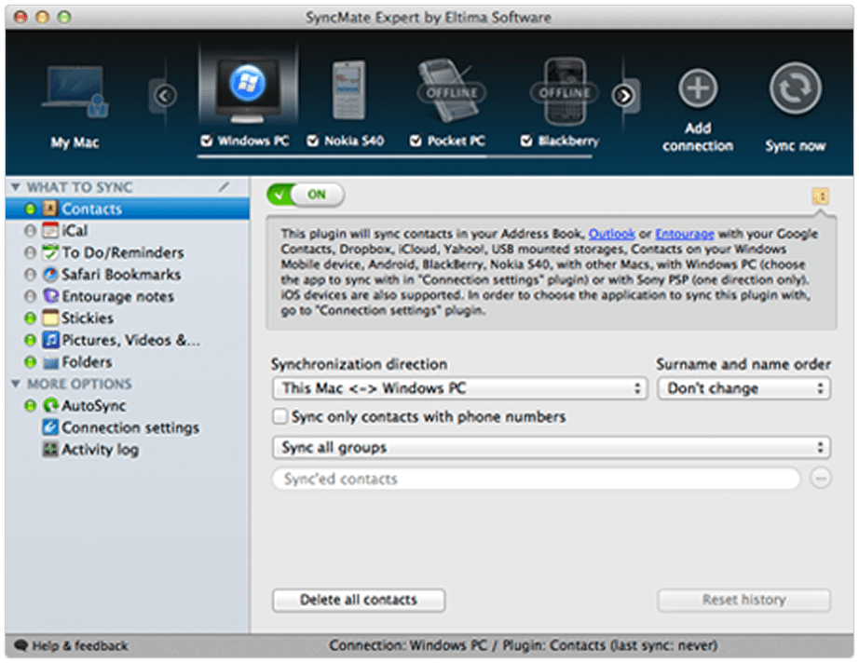Click the Help & feedback speech bubble icon
The width and height of the screenshot is (859, 663).
[x=20, y=645]
